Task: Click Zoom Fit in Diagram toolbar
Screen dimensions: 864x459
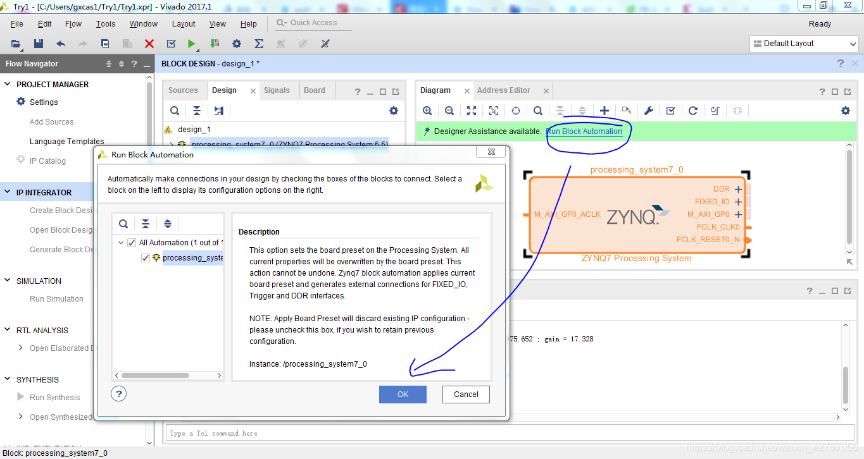Action: [x=472, y=111]
